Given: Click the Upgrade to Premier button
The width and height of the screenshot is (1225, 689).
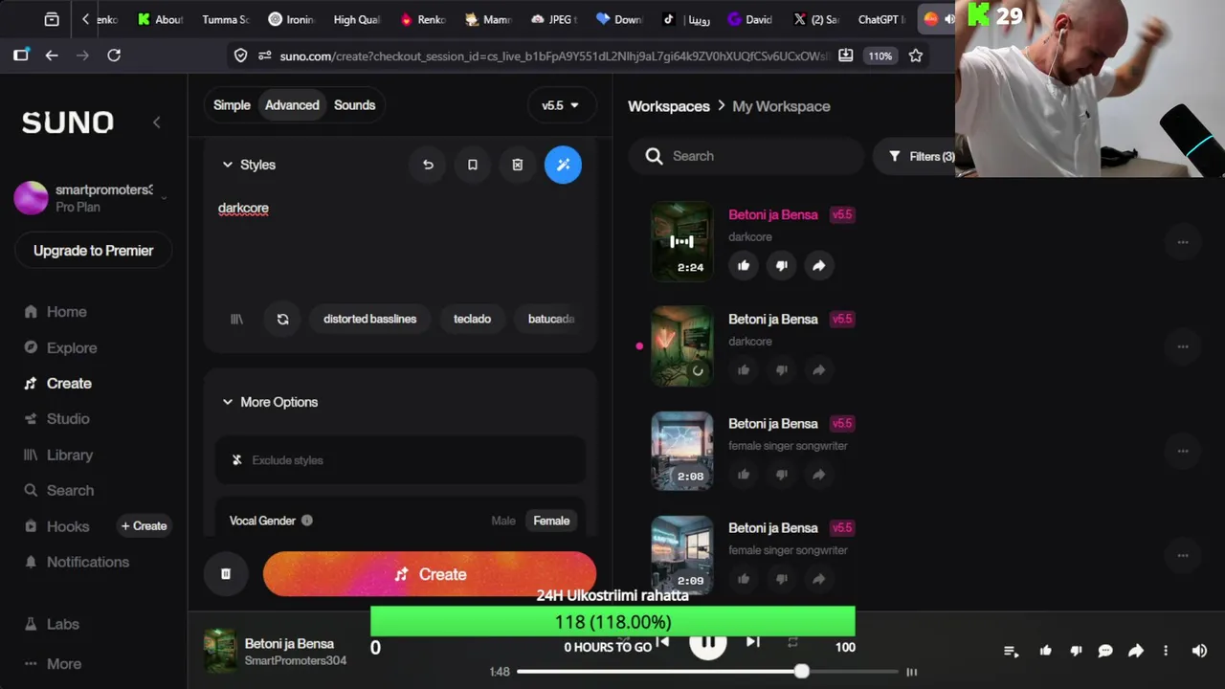Looking at the screenshot, I should (94, 251).
